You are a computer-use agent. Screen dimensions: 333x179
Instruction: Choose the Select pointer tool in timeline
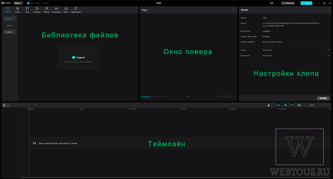click(4, 105)
